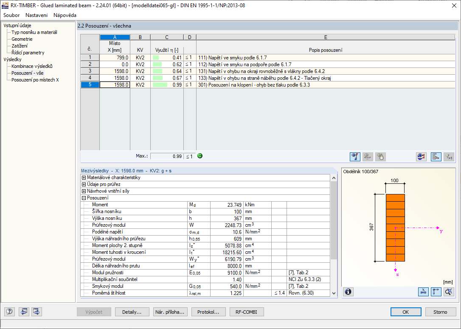Open the Nápověda menu
The width and height of the screenshot is (461, 329).
65,15
